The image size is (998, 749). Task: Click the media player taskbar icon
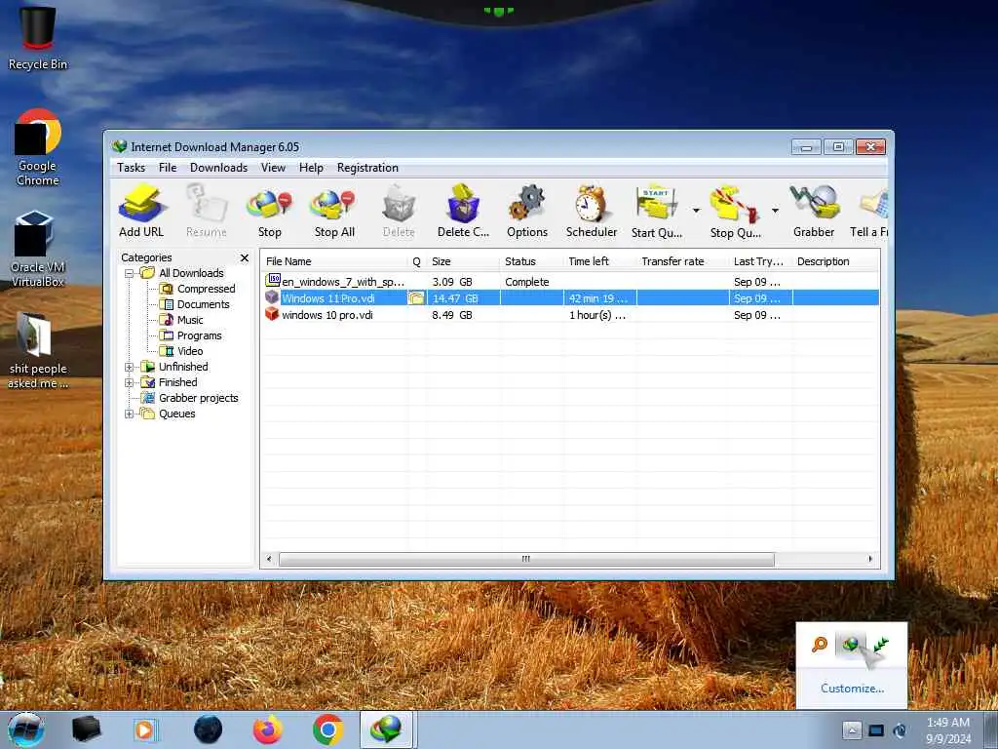144,729
